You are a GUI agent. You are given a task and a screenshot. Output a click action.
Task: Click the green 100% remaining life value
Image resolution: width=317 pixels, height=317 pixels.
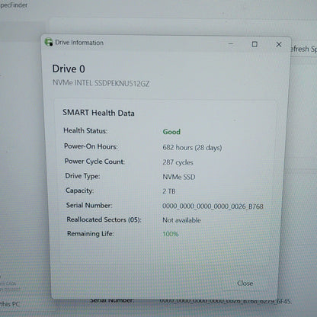(x=171, y=234)
